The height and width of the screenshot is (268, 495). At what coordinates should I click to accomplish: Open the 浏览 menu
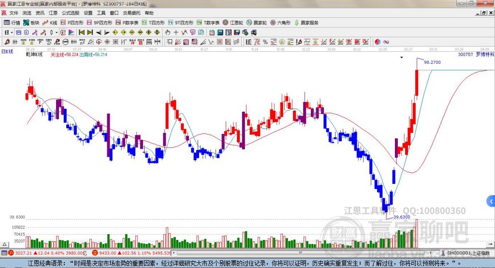point(27,13)
